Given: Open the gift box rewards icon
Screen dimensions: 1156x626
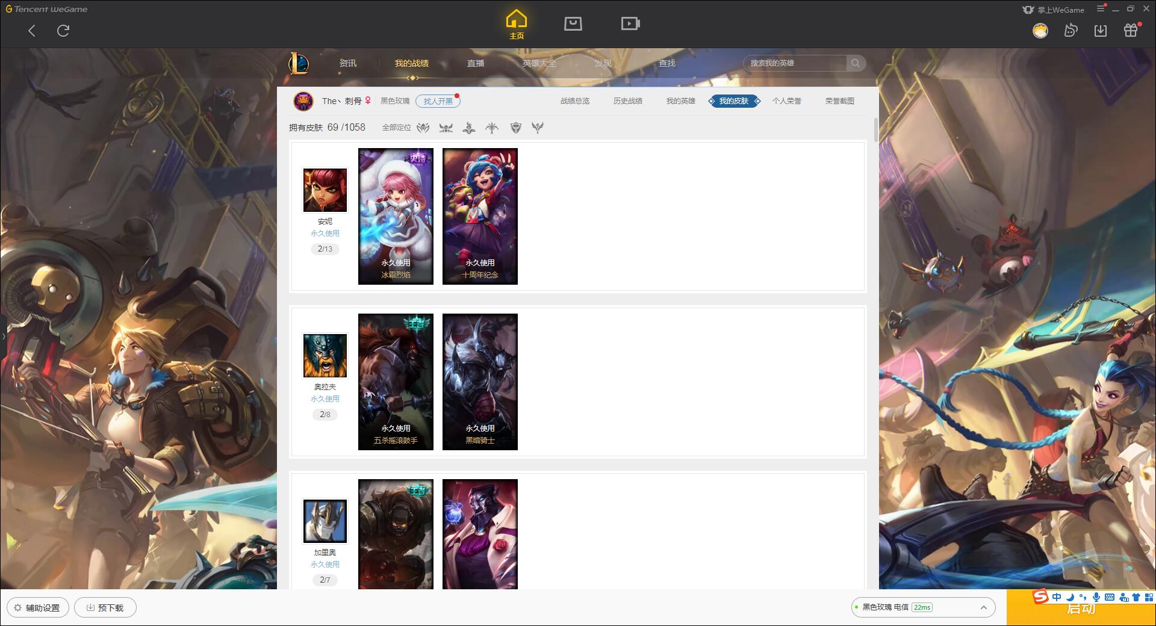Looking at the screenshot, I should tap(1131, 31).
